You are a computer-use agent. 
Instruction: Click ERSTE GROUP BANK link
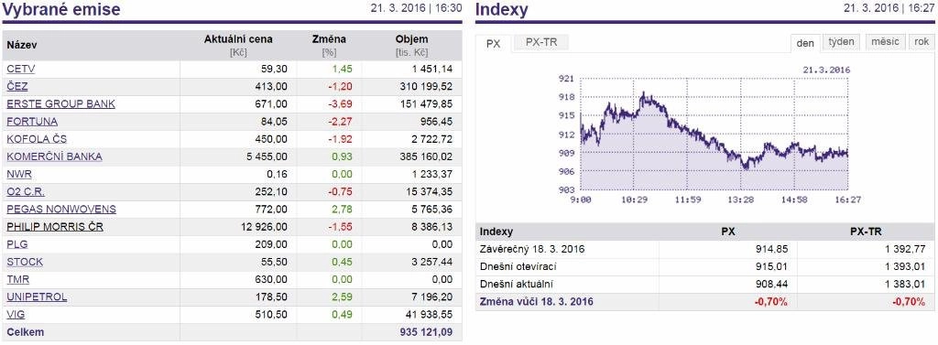[60, 104]
